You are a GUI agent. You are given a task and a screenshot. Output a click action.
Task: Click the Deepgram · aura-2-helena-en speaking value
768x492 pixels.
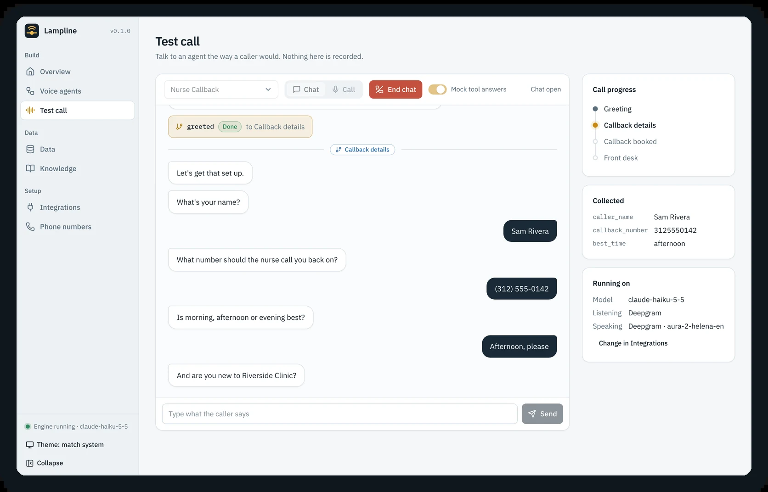(x=676, y=326)
